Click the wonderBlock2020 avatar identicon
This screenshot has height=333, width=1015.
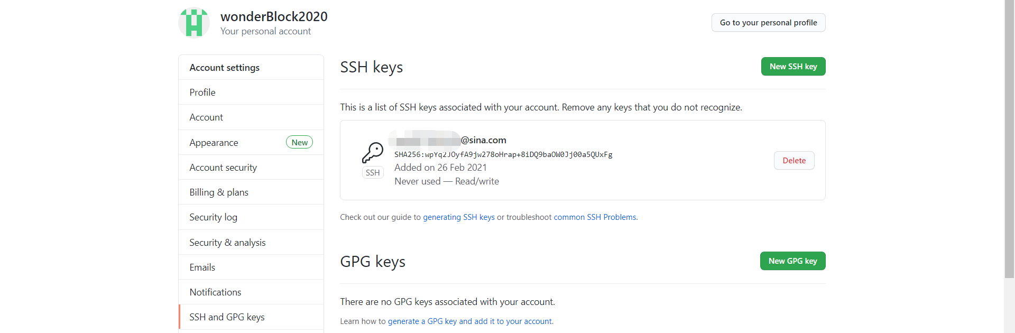click(194, 23)
